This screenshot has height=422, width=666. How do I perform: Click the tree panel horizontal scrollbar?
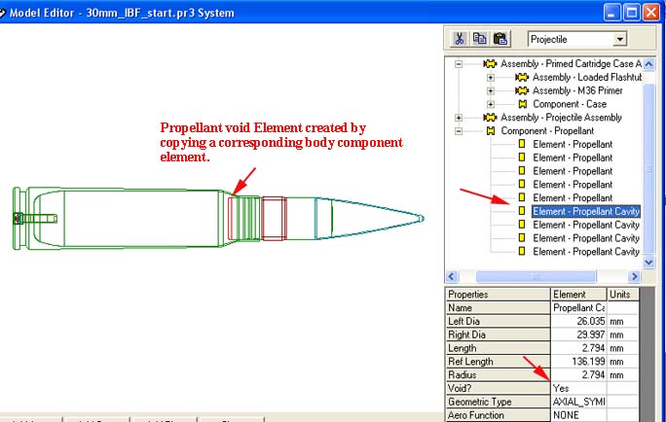coord(545,277)
